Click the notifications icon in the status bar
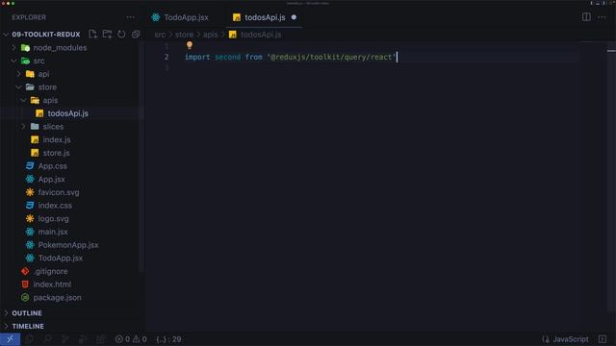The height and width of the screenshot is (346, 616). tap(603, 339)
